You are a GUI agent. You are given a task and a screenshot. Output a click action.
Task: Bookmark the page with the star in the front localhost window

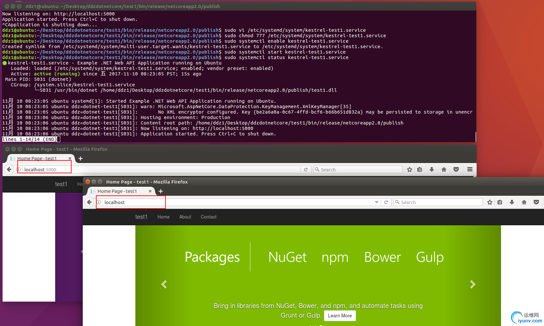[490, 202]
